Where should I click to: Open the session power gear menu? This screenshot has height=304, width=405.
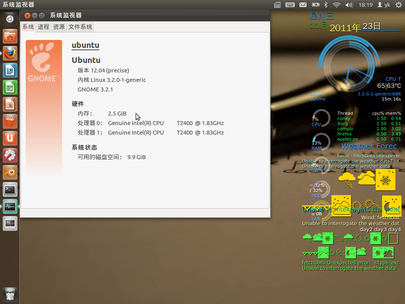(x=399, y=5)
